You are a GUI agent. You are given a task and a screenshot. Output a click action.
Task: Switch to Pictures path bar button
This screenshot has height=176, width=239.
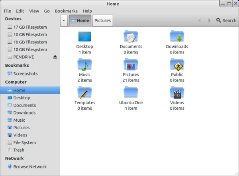(x=103, y=20)
